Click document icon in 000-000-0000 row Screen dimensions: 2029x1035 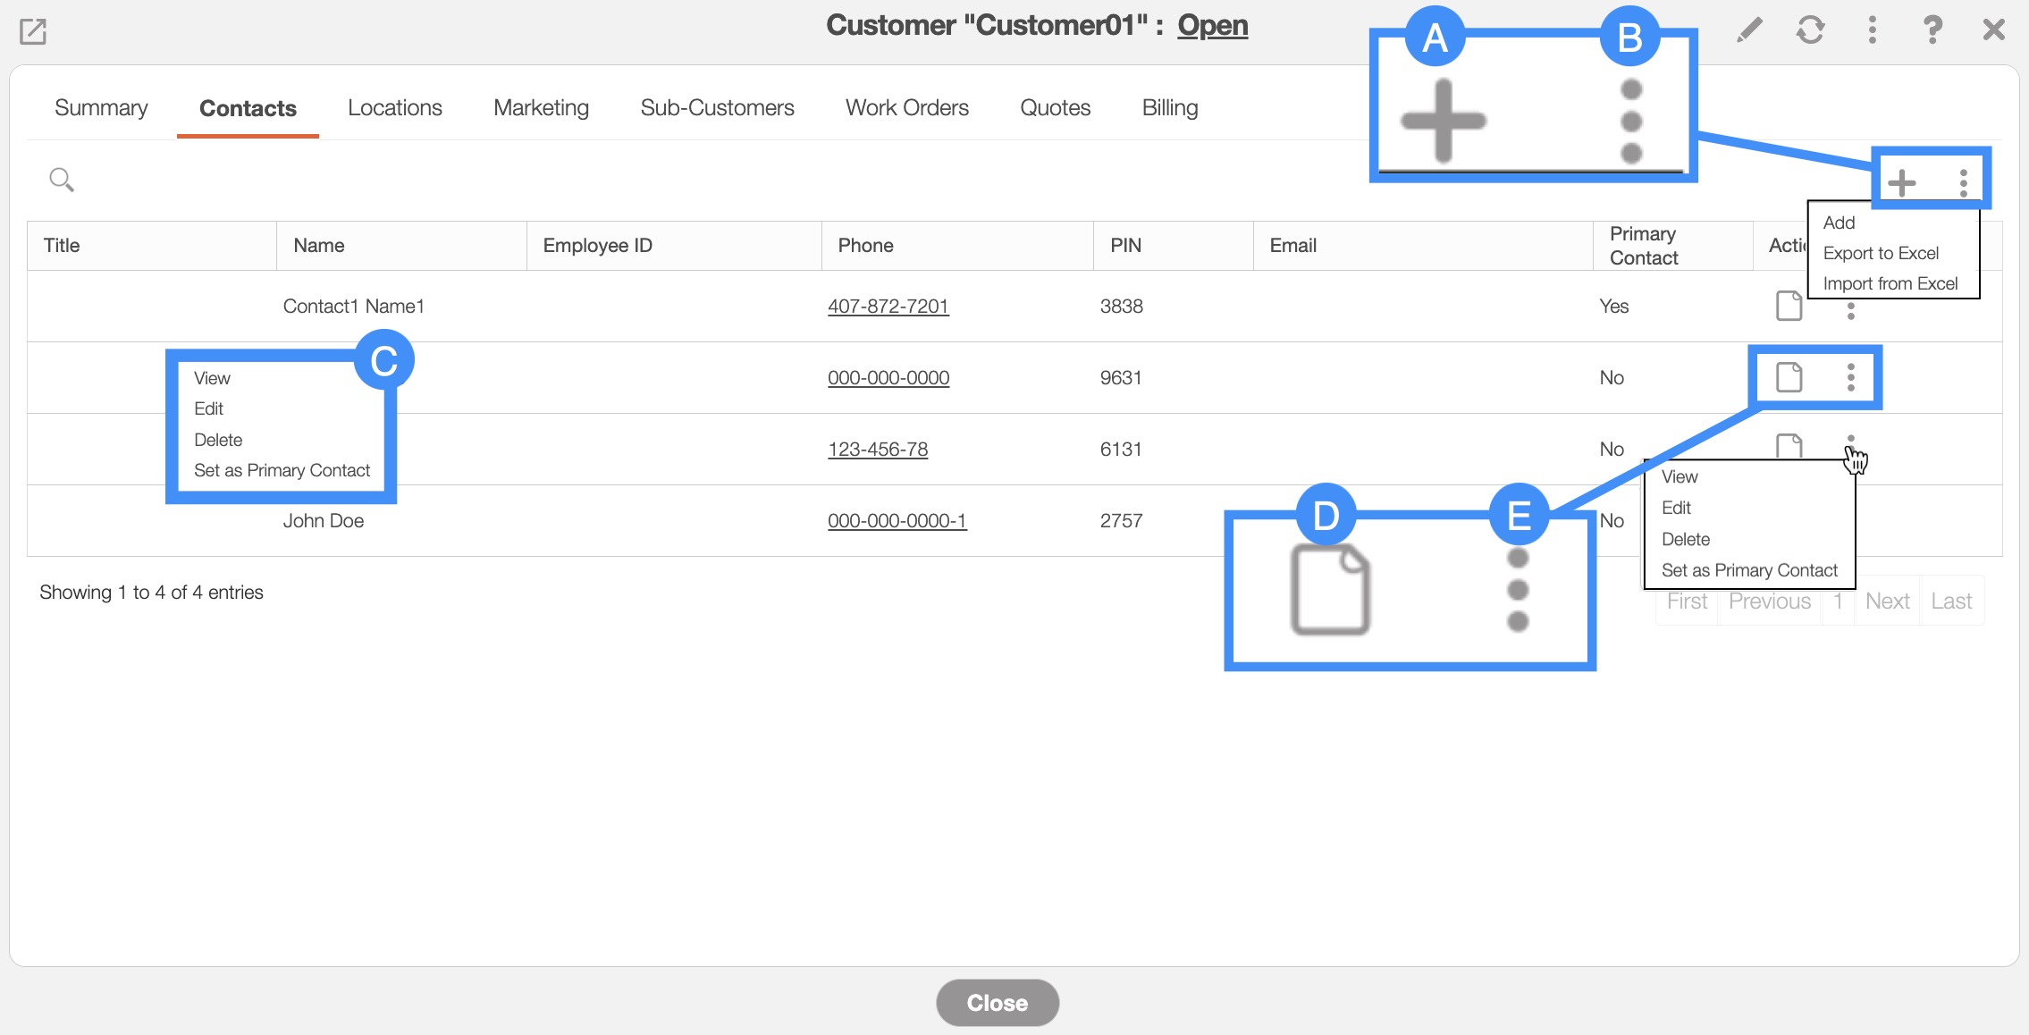[1789, 377]
